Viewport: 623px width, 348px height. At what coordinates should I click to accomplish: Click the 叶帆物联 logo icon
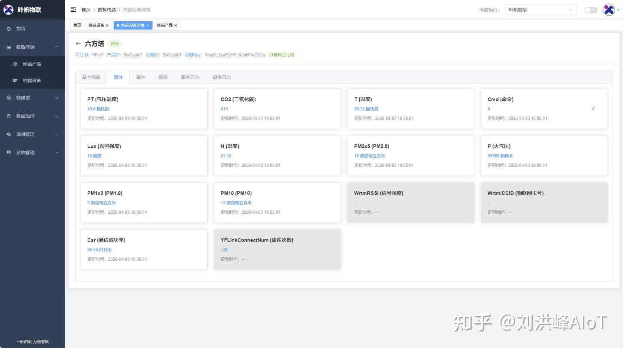click(9, 10)
